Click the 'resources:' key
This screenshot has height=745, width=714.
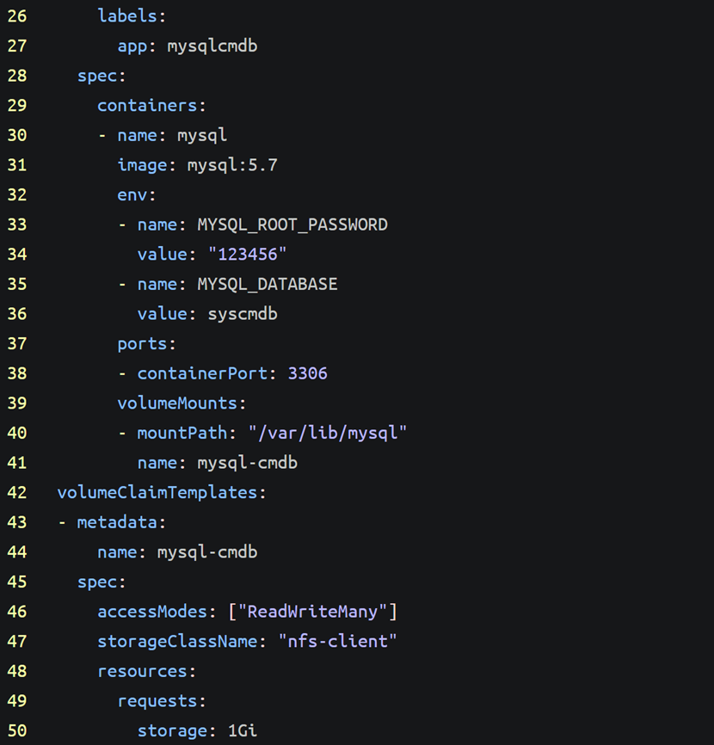coord(147,671)
